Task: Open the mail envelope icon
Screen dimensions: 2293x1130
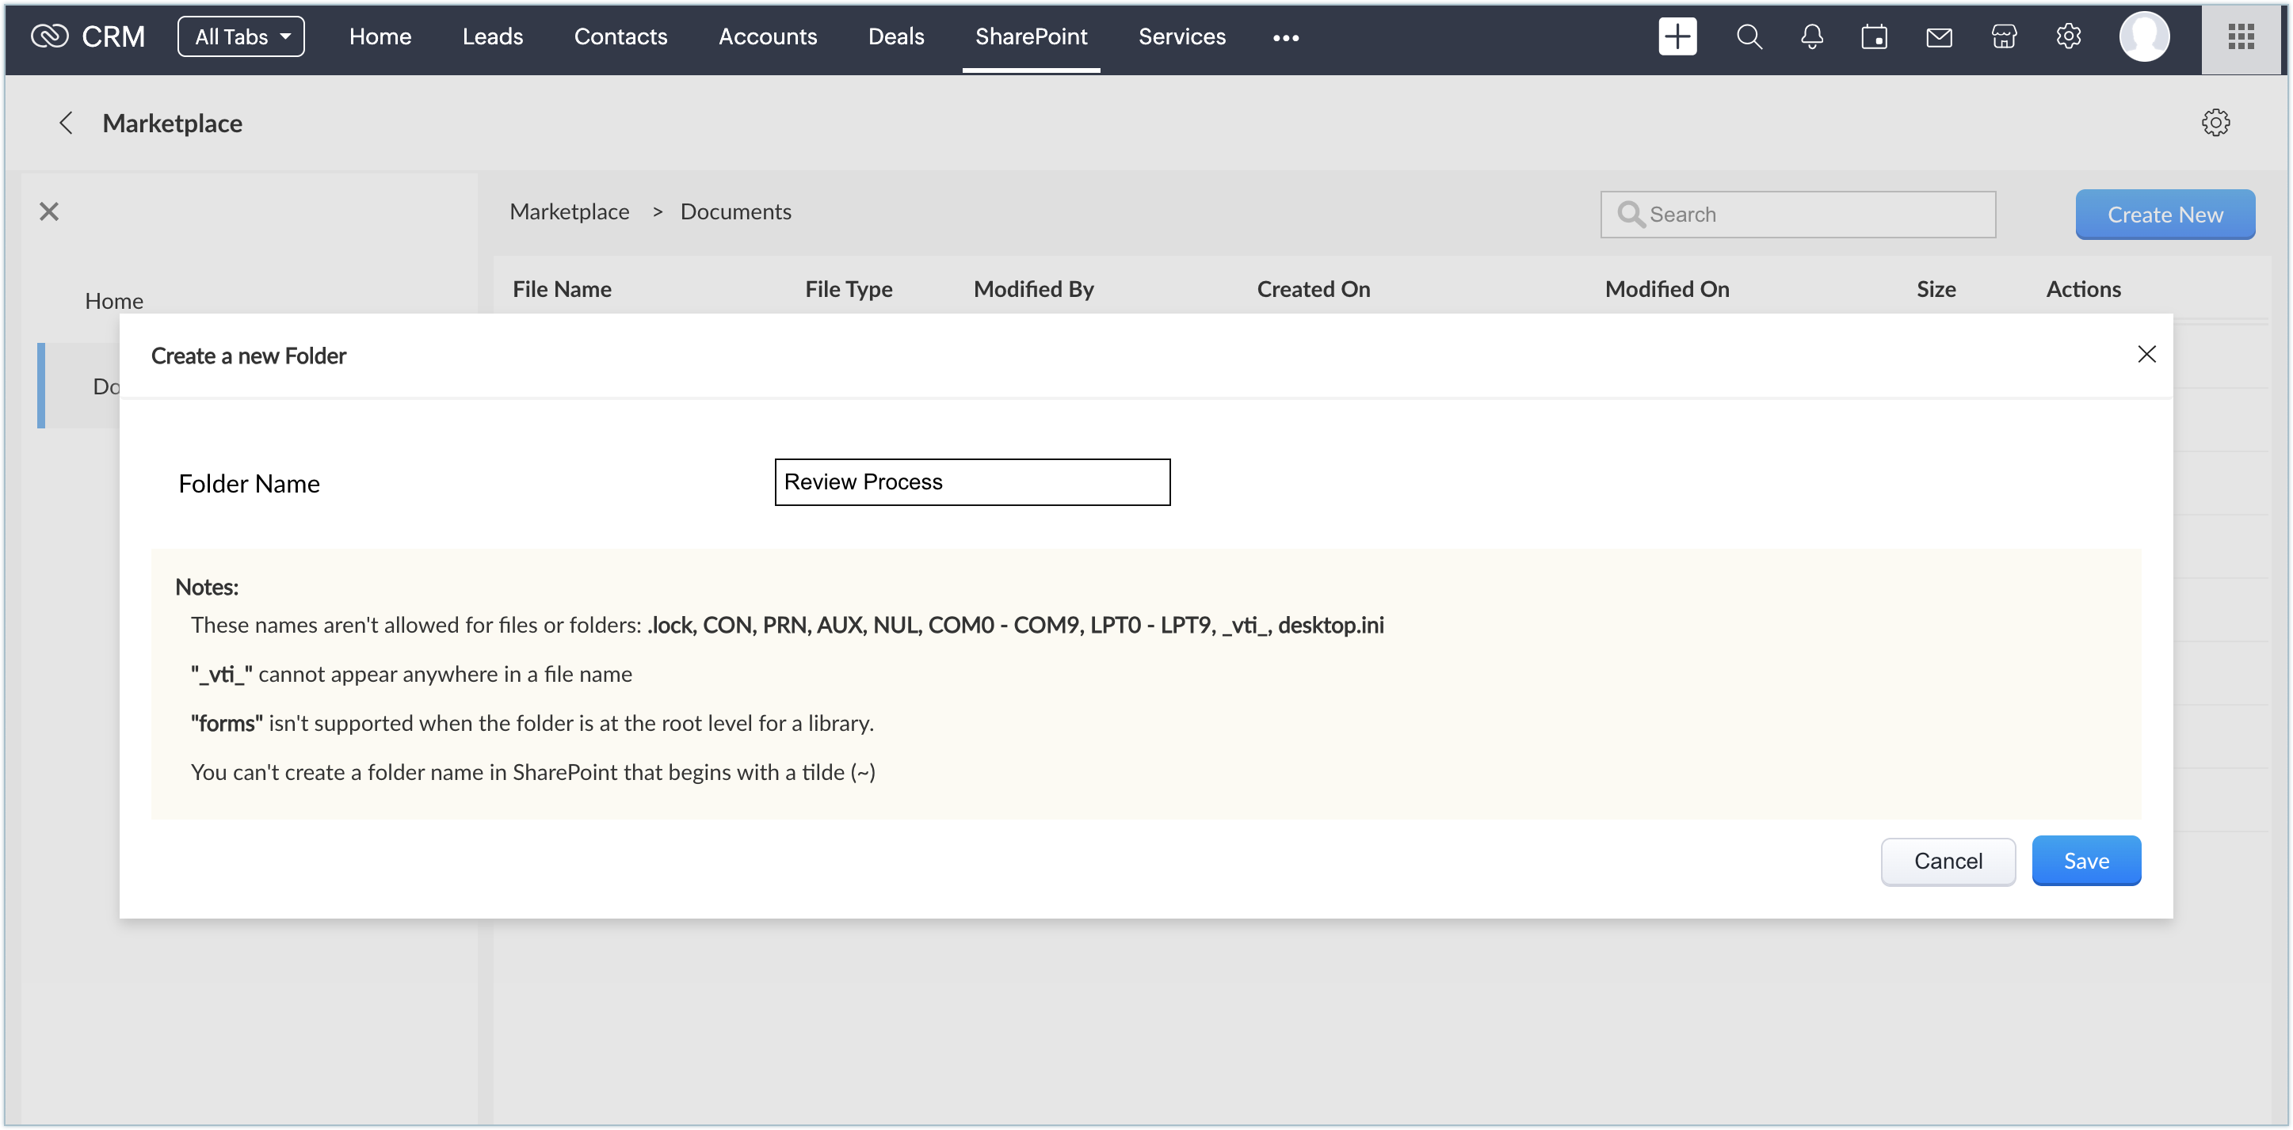Action: tap(1939, 36)
